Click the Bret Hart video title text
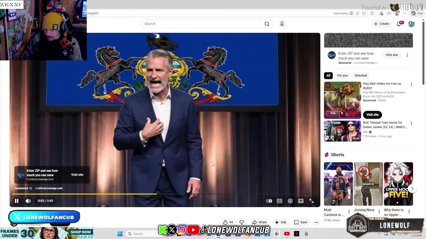 (x=385, y=125)
